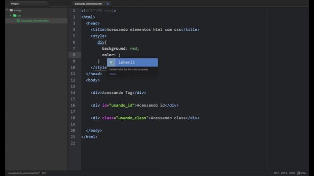Click the DOCTYPE declaration on line 1
314x176 pixels.
99,11
